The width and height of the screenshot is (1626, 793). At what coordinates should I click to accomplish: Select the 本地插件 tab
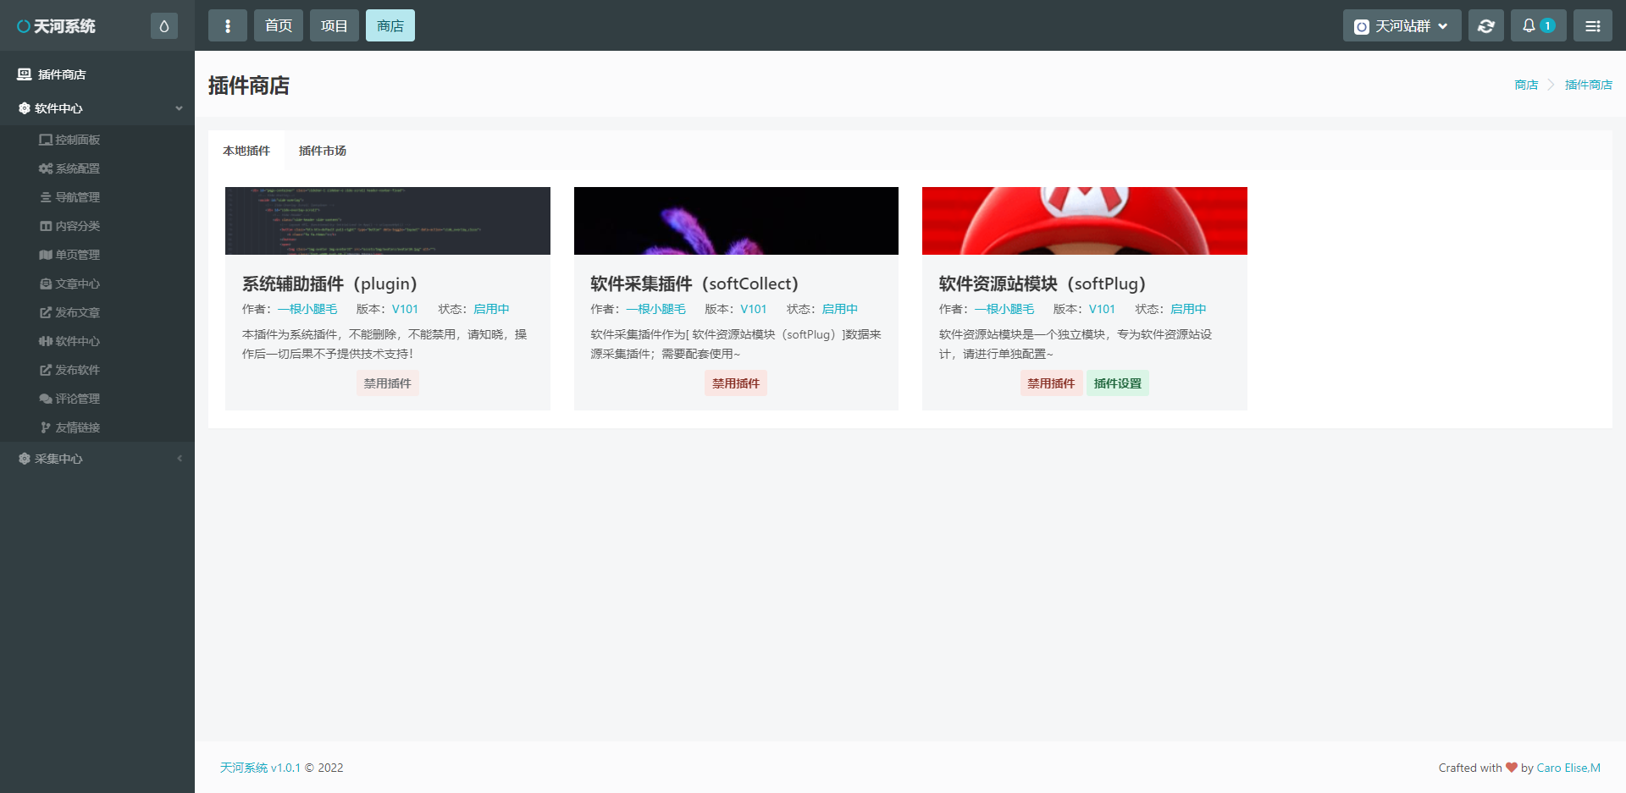click(x=246, y=151)
